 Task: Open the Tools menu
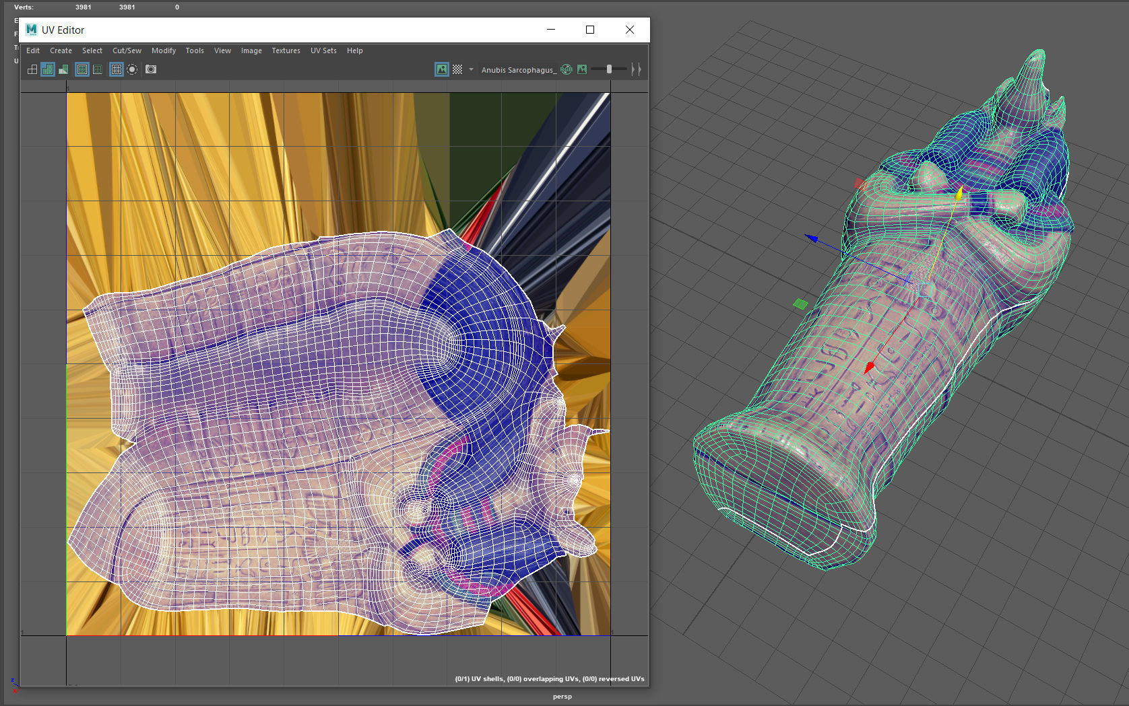click(195, 50)
